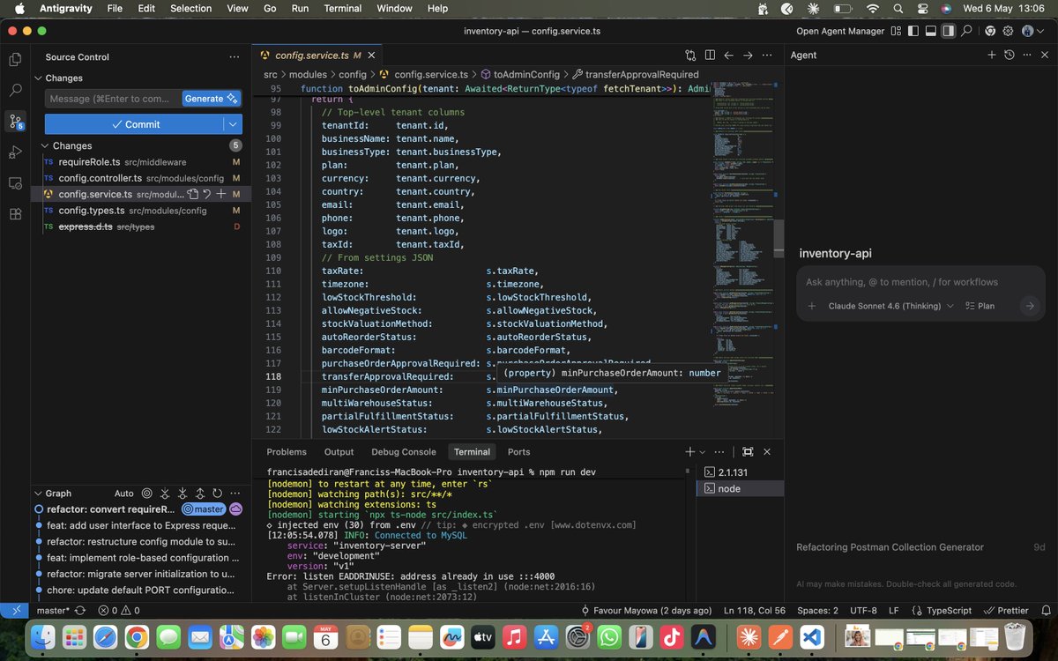Open Graph more actions ellipsis
1058x661 pixels.
coord(235,494)
